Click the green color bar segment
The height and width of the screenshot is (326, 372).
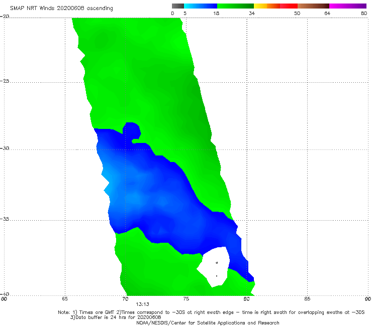click(235, 6)
